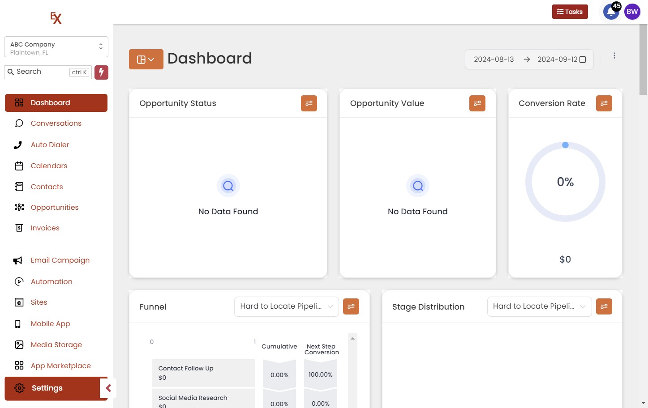Open filter settings for Opportunity Value widget
This screenshot has height=408, width=648.
click(477, 103)
